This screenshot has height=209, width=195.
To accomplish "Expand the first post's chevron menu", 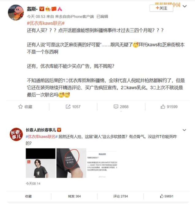I will [x=185, y=6].
